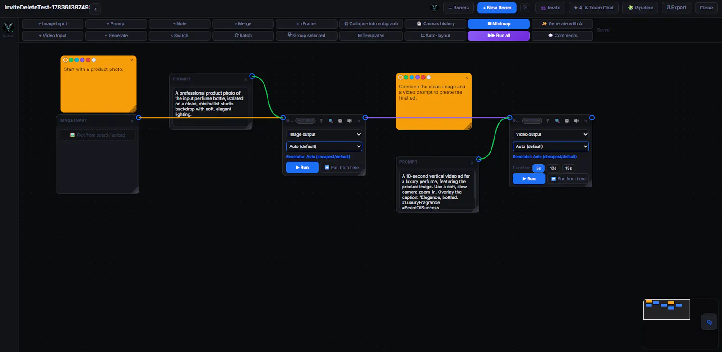Open the Auto (default) dropdown under Image output
The width and height of the screenshot is (722, 352).
[324, 146]
